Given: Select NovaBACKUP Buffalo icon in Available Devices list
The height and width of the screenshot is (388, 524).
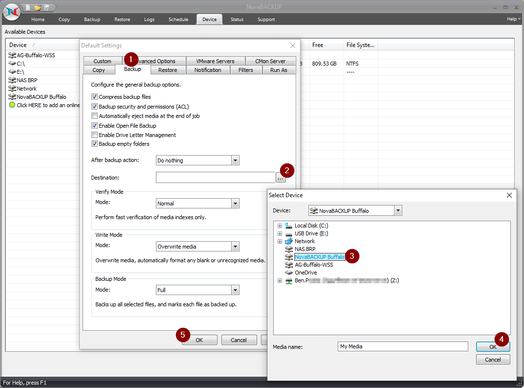Looking at the screenshot, I should (x=12, y=97).
